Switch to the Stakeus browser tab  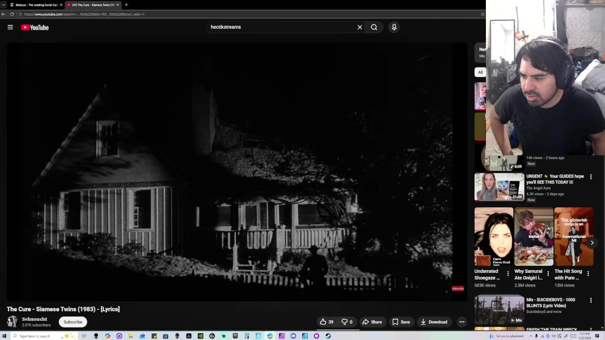34,5
